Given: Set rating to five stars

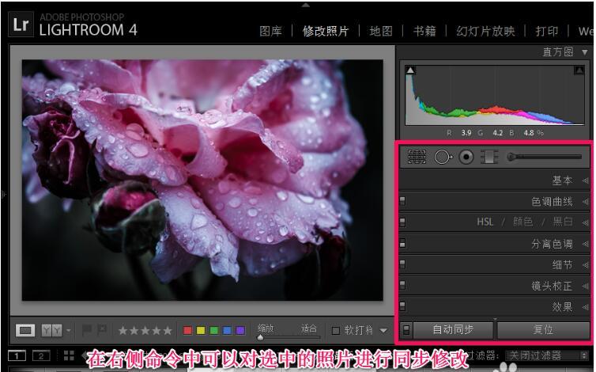Looking at the screenshot, I should pyautogui.click(x=168, y=331).
